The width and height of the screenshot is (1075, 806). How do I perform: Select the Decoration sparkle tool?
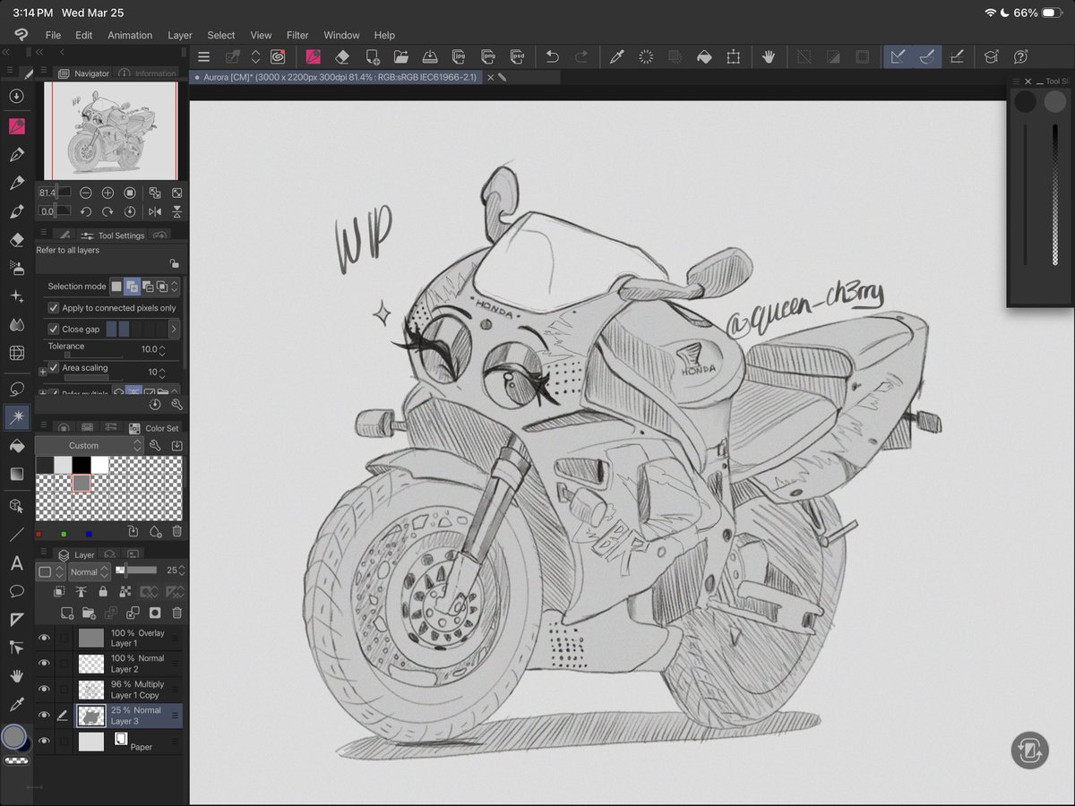(16, 296)
